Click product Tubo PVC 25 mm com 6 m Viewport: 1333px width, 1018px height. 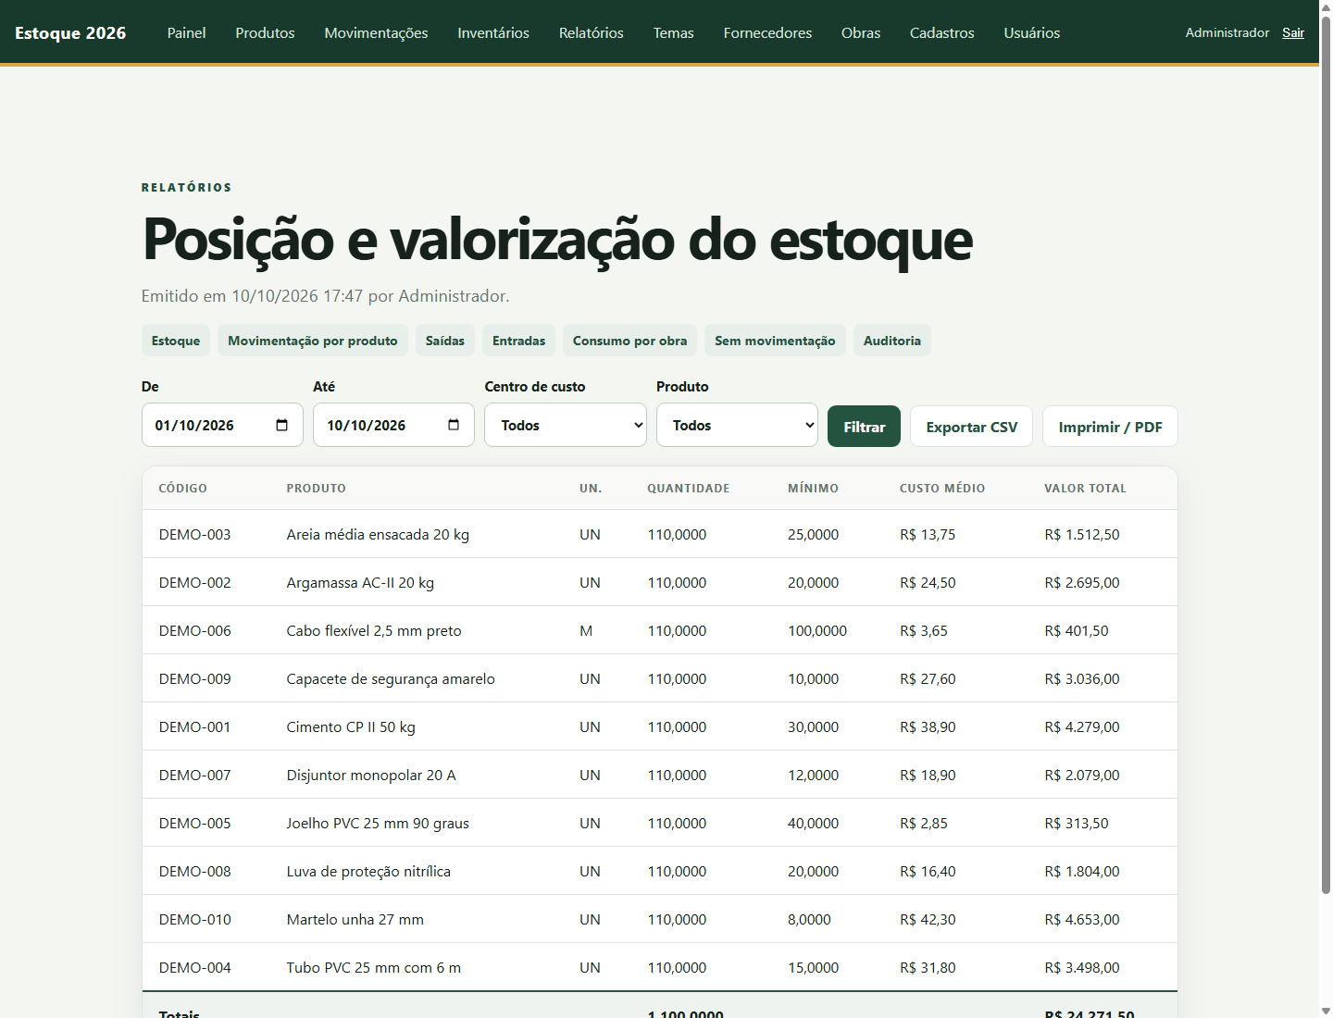pos(374,967)
